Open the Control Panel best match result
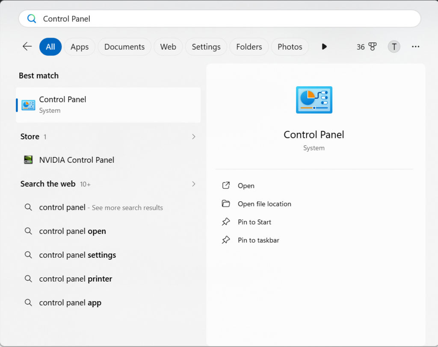Viewport: 438px width, 347px height. click(x=108, y=105)
